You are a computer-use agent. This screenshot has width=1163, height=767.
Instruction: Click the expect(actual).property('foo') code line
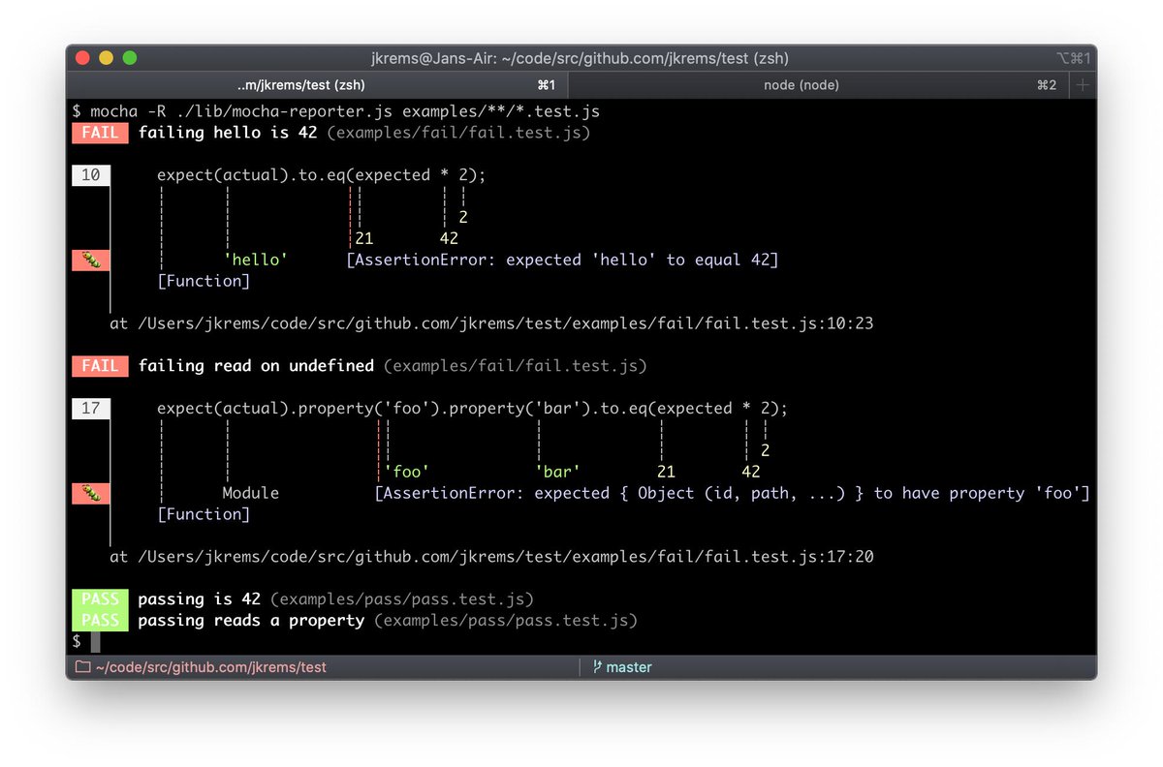pos(473,409)
